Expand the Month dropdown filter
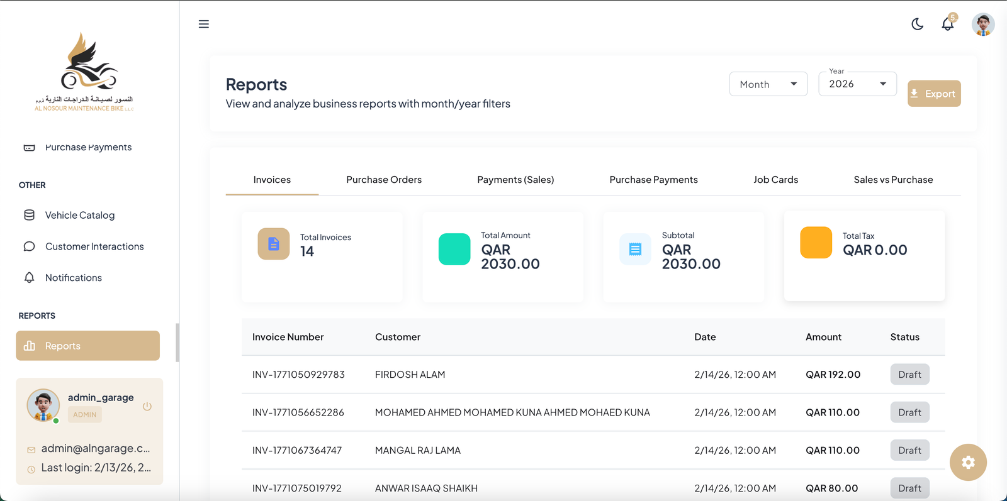This screenshot has width=1007, height=501. tap(768, 84)
